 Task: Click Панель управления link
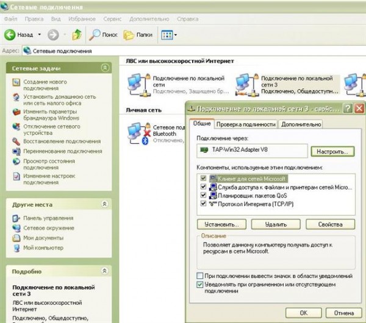48,218
